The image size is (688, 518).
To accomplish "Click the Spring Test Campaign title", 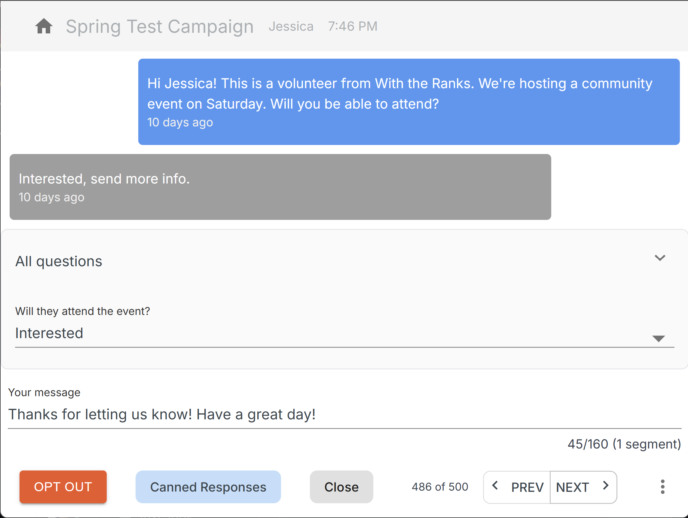I will [x=160, y=26].
